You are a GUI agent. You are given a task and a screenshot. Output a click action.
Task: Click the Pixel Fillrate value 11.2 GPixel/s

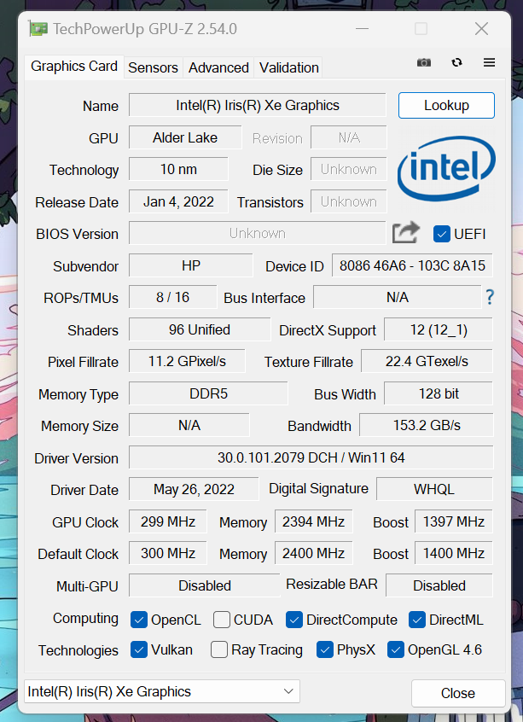[187, 362]
